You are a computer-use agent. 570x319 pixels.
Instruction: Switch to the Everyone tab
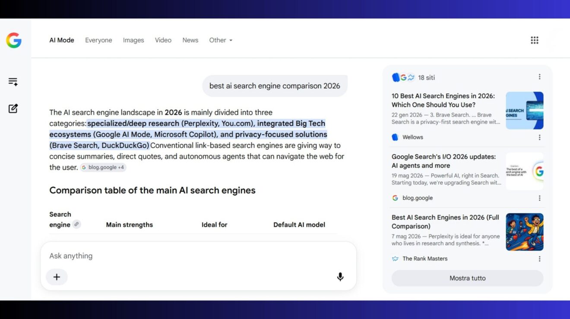pos(98,40)
